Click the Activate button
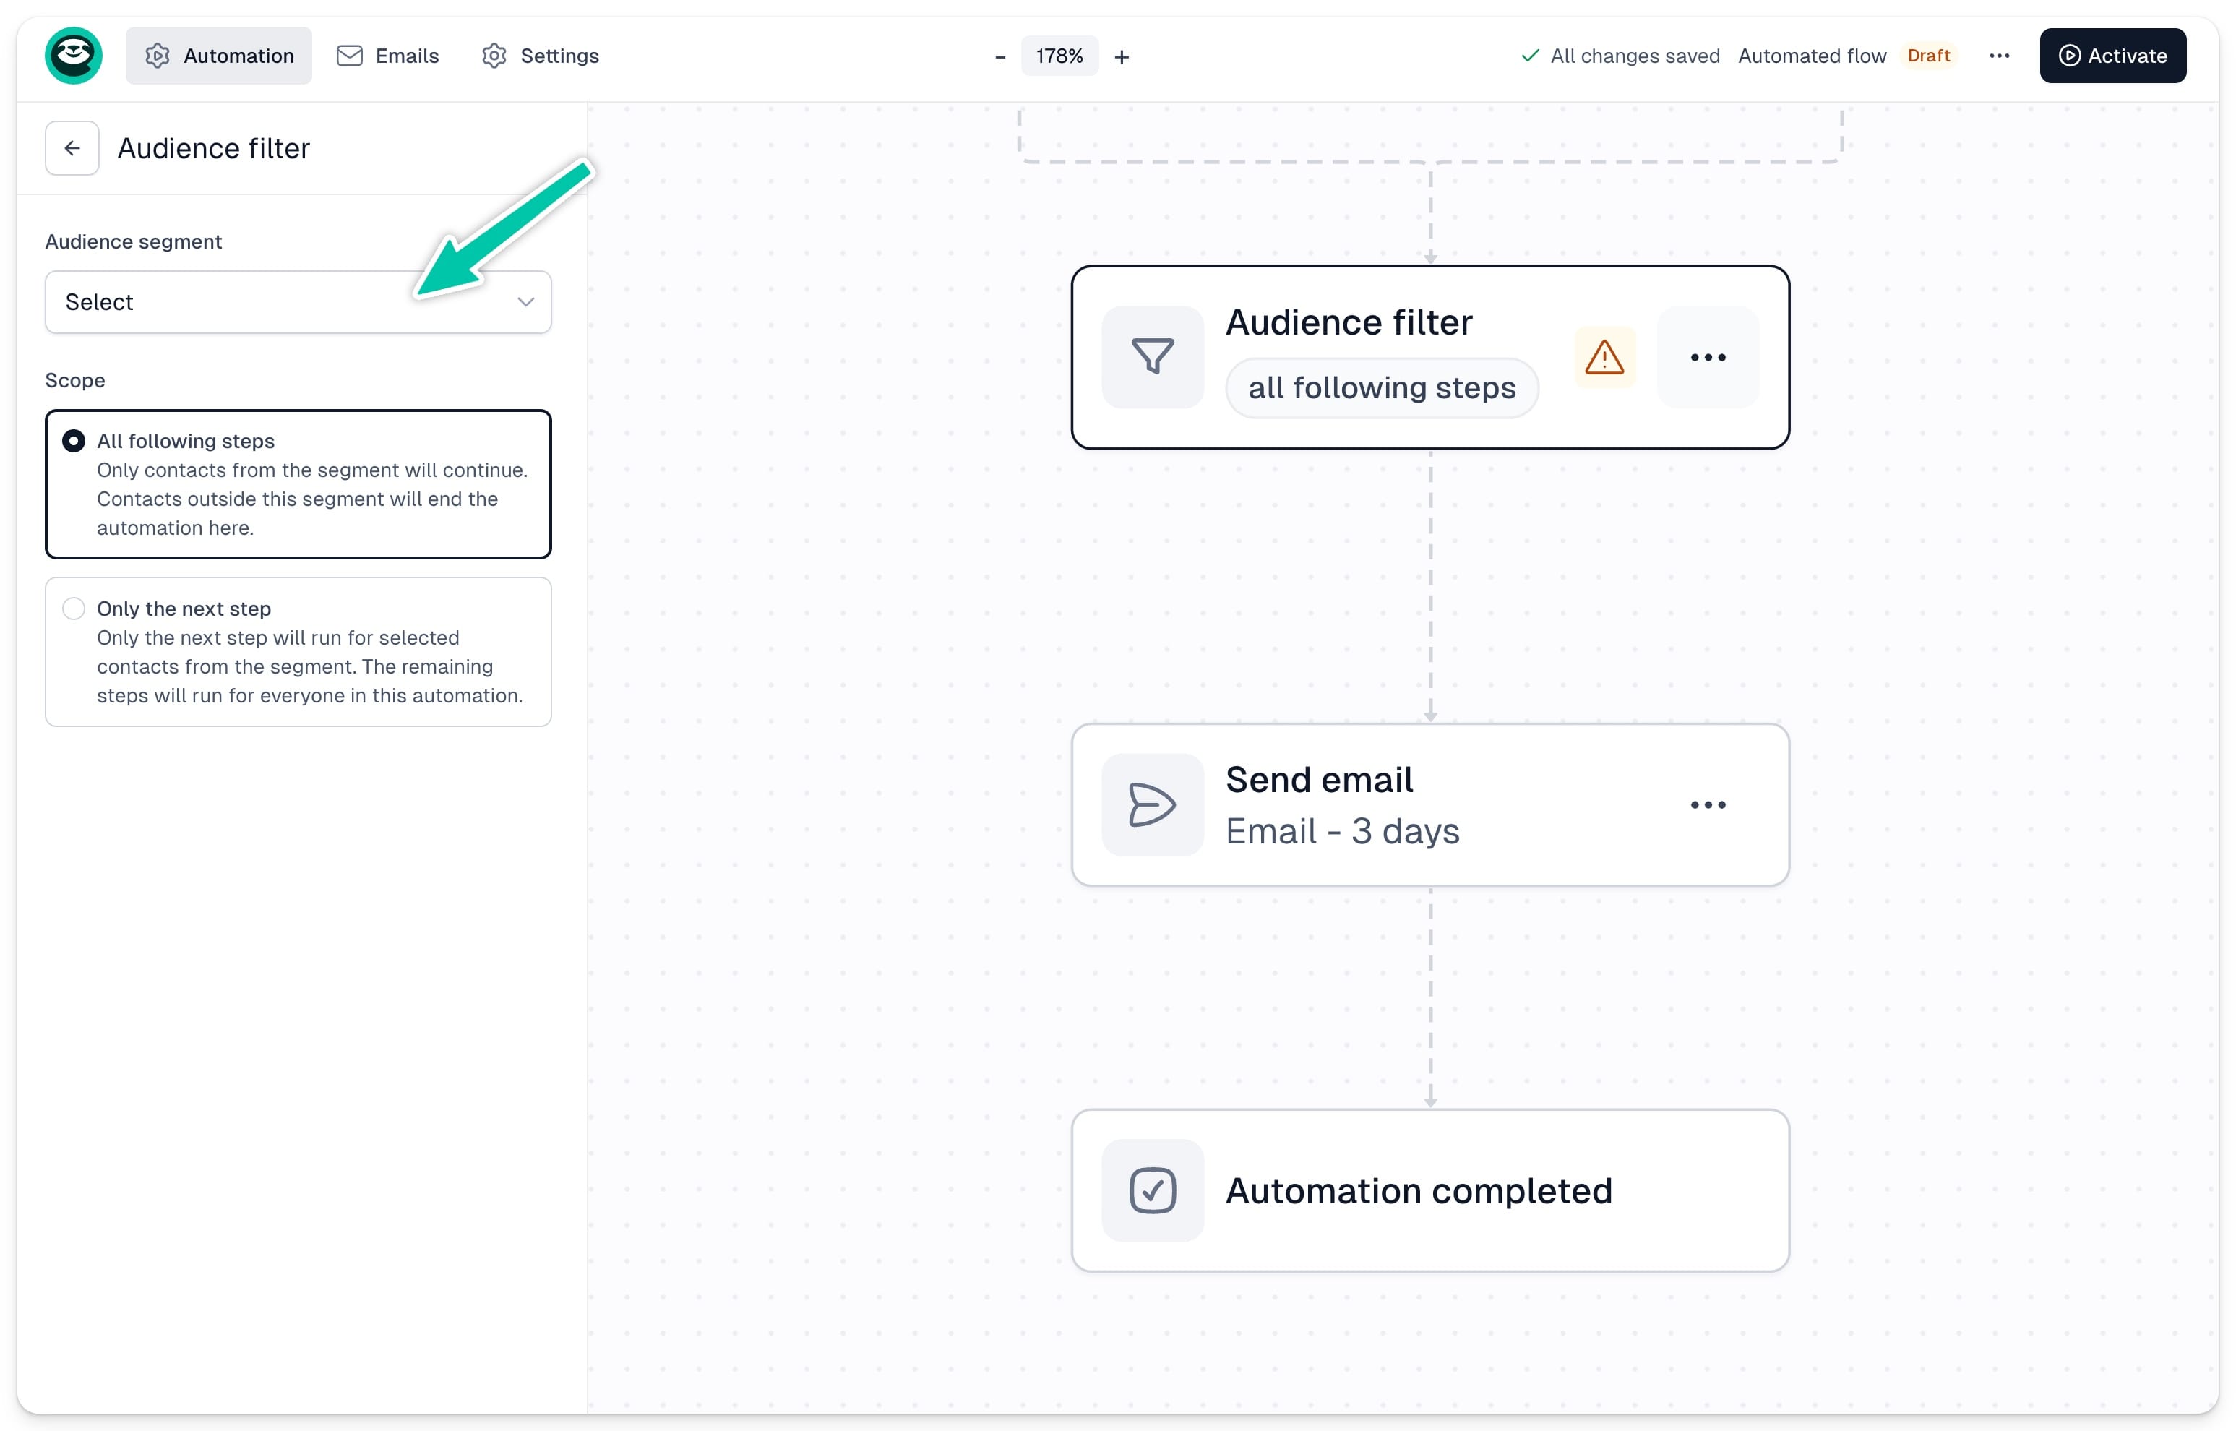This screenshot has width=2236, height=1431. [2112, 56]
